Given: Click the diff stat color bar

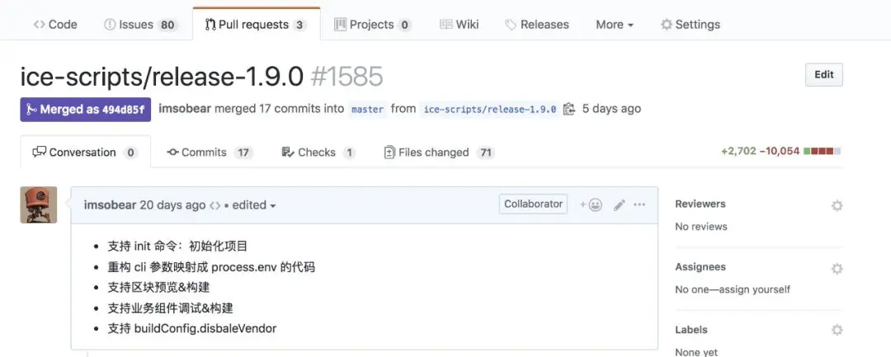Looking at the screenshot, I should coord(823,152).
